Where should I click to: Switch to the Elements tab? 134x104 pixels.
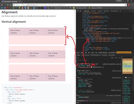point(87,11)
